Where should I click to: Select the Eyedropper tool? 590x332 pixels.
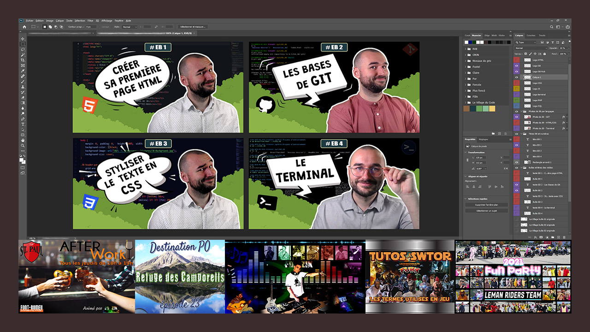[x=23, y=71]
